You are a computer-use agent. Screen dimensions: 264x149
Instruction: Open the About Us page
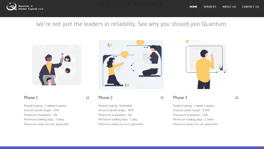pyautogui.click(x=229, y=7)
